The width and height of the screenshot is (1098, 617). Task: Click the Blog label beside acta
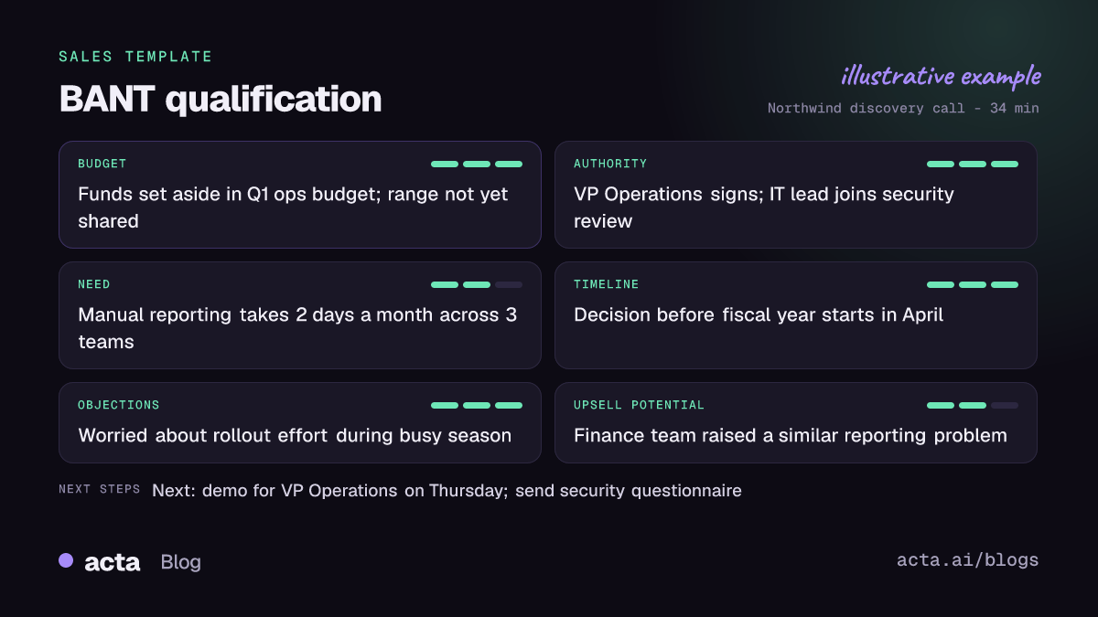coord(180,562)
